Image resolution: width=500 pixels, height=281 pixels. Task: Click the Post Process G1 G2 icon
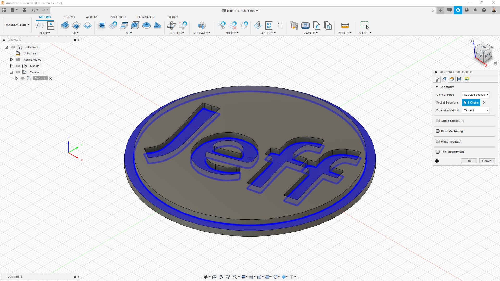[x=269, y=25]
